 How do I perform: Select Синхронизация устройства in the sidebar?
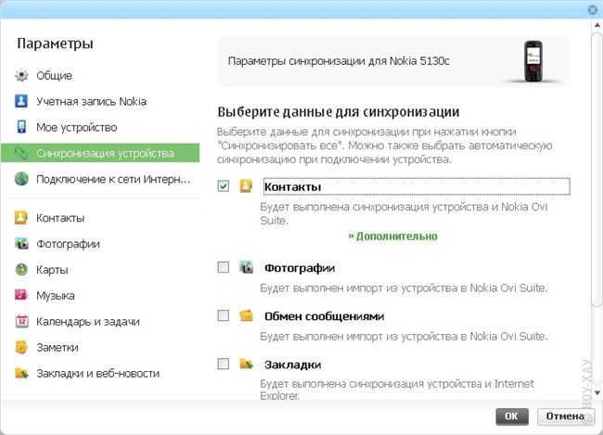101,153
